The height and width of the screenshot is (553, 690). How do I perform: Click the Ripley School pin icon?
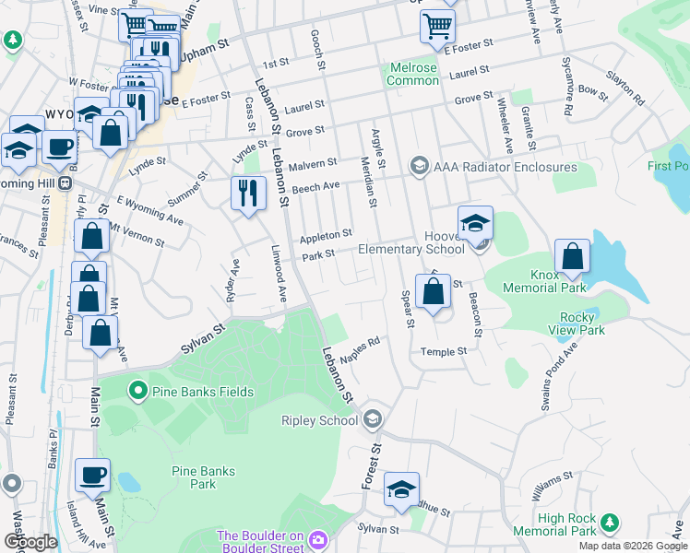(373, 419)
